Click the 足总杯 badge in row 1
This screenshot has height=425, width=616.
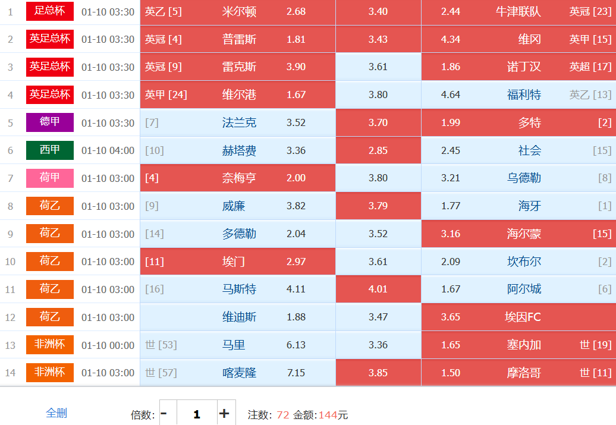click(x=50, y=11)
